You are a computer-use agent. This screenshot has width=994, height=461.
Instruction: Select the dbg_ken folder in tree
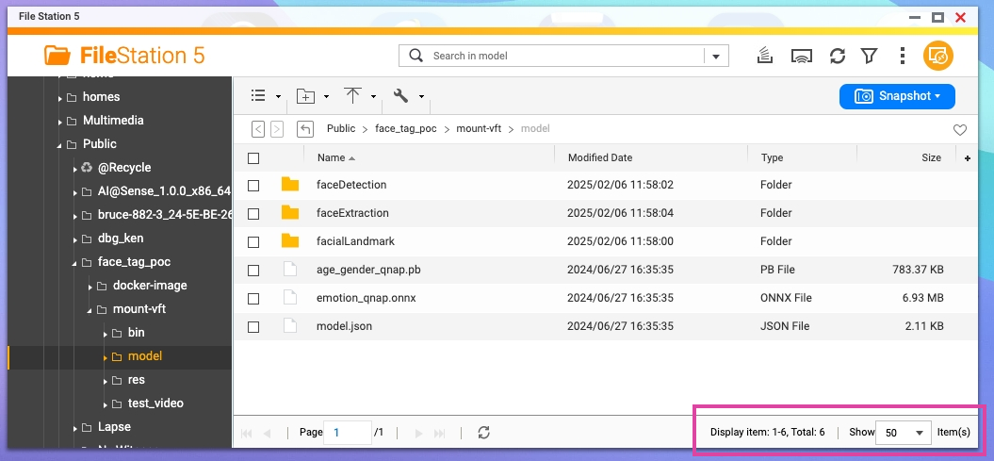(121, 239)
